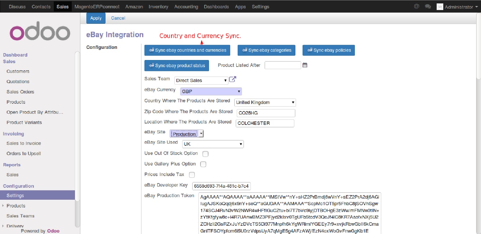The height and width of the screenshot is (234, 481).
Task: Open Quotations in sidebar
Action: tap(18, 81)
